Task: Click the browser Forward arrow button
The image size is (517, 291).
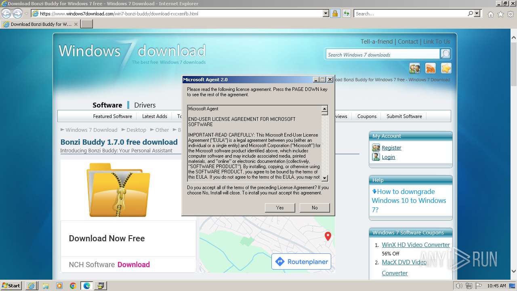Action: 17,13
